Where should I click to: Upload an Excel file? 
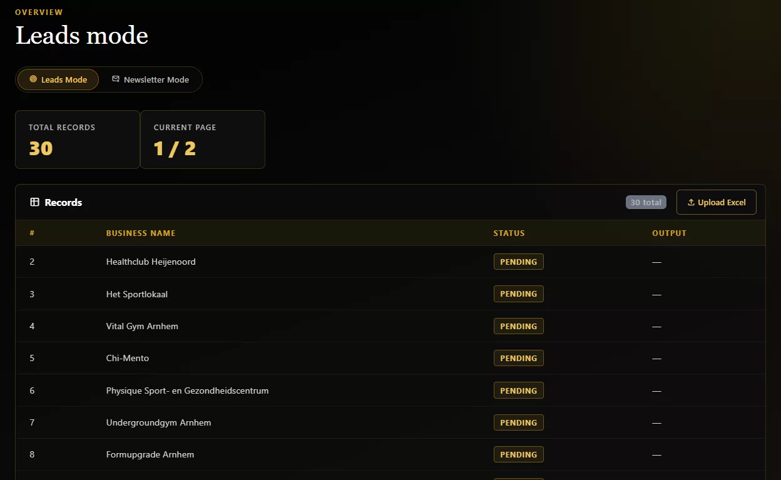point(717,202)
